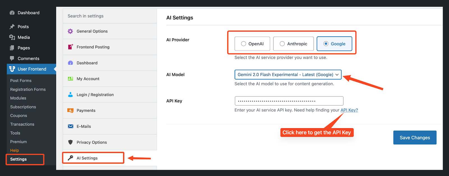Open Posts in WordPress admin menu
The image size is (449, 176).
(x=23, y=27)
